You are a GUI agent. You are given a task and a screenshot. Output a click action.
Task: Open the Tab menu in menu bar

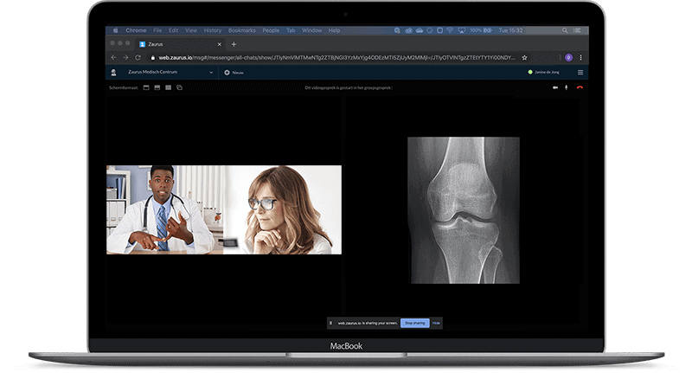291,30
